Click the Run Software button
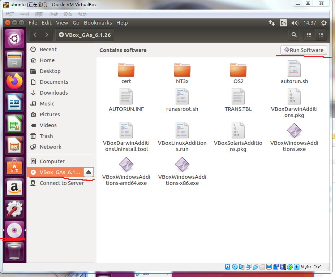 click(304, 50)
